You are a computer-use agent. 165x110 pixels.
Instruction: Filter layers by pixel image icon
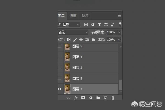(x=86, y=25)
